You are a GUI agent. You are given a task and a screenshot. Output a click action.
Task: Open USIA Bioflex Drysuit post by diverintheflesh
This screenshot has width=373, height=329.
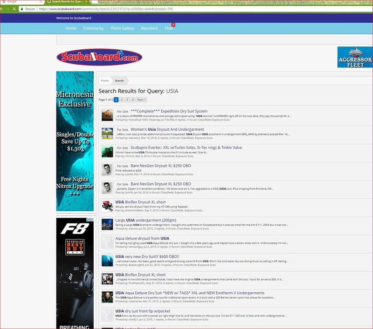[x=141, y=202]
